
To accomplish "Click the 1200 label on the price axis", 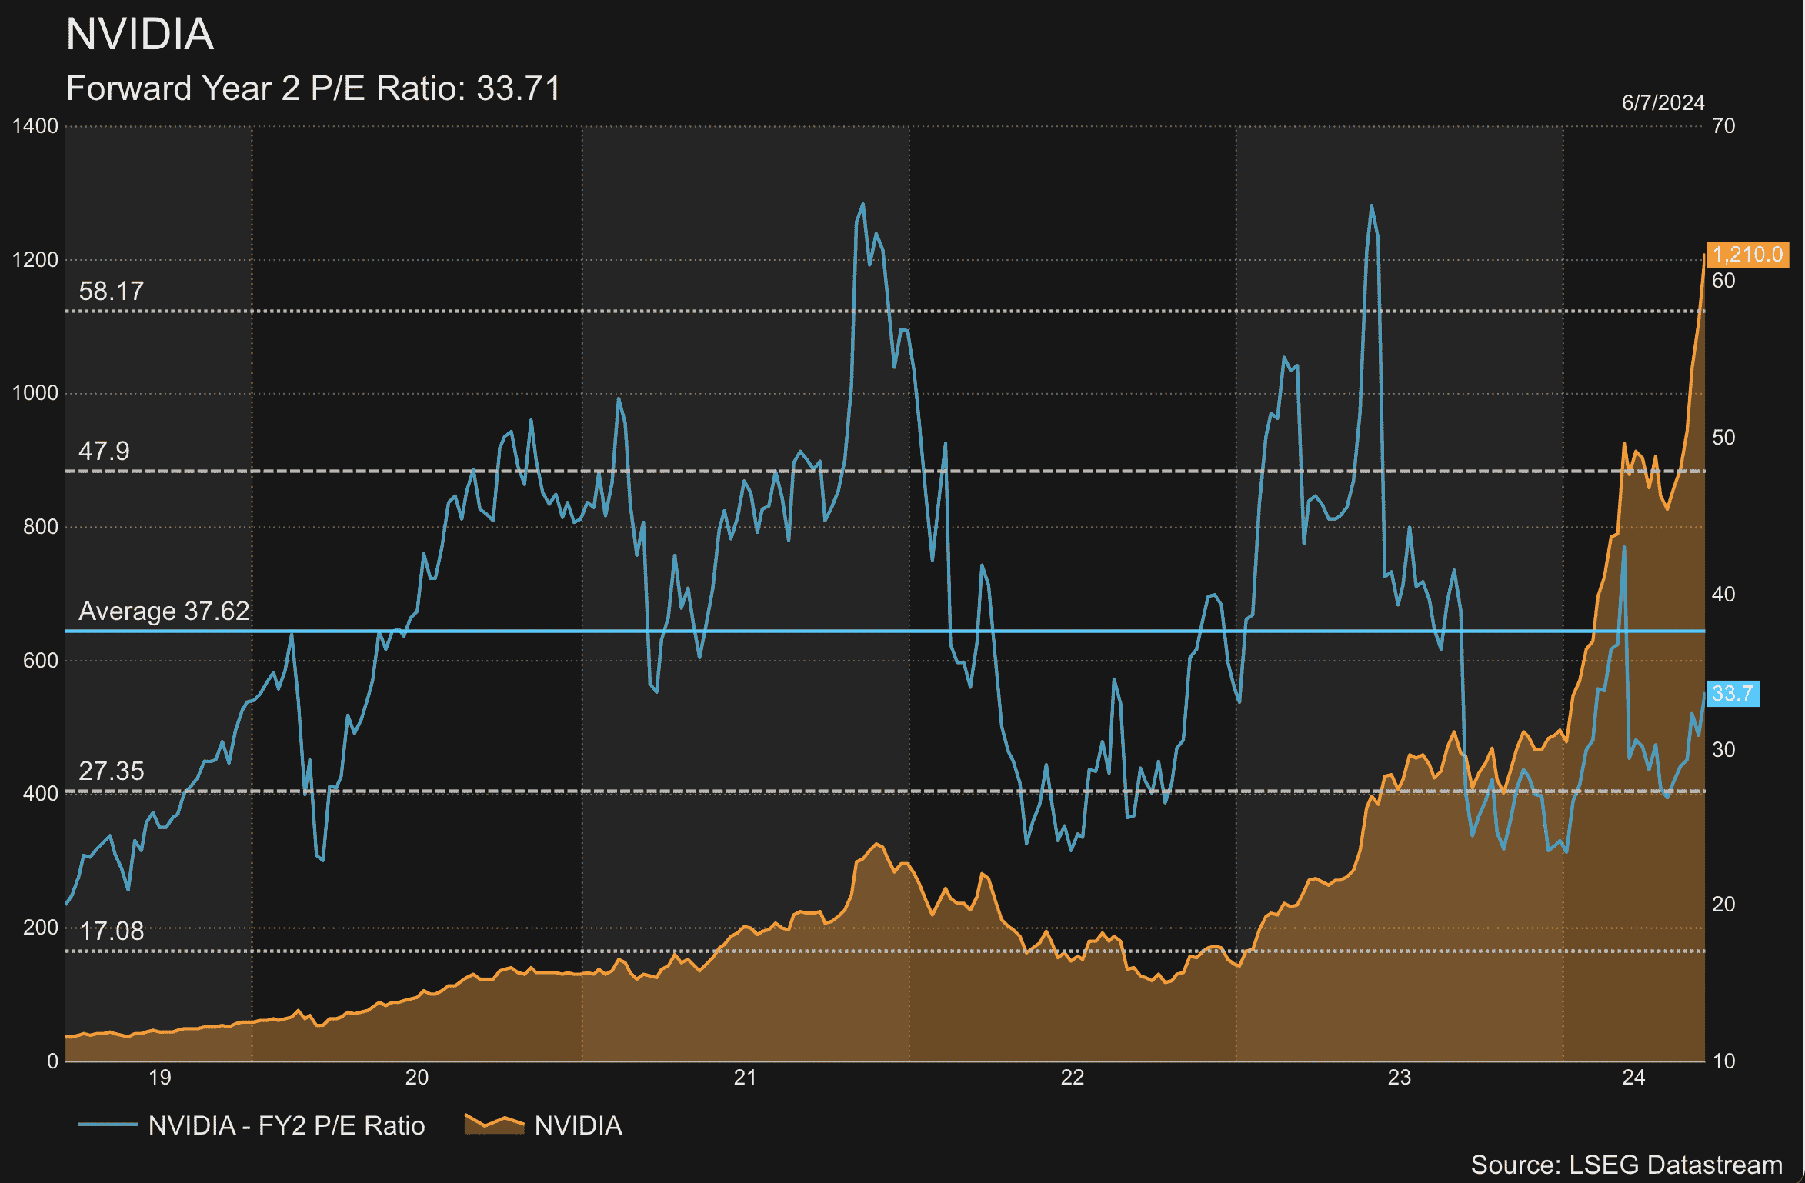I will click(x=35, y=260).
